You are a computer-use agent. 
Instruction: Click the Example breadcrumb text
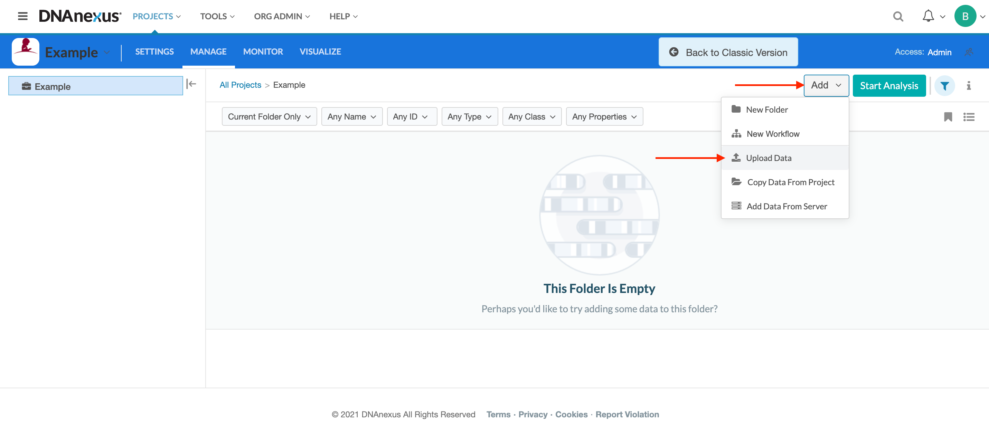click(289, 85)
